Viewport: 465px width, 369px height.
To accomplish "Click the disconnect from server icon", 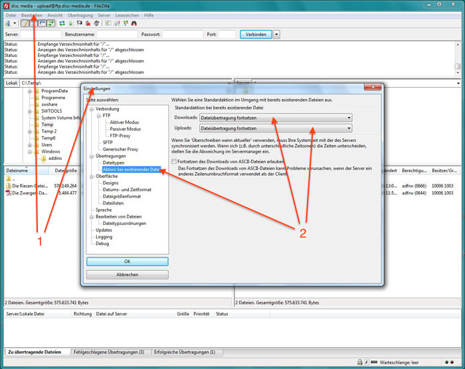I will click(88, 23).
